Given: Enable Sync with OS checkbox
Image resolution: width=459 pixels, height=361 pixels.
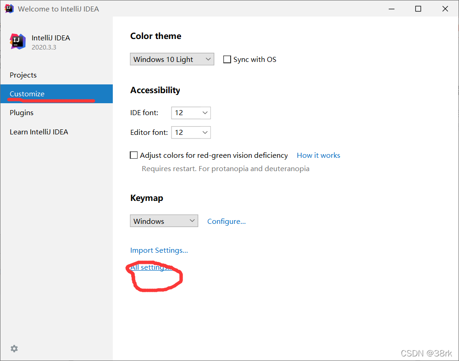Looking at the screenshot, I should click(x=227, y=60).
